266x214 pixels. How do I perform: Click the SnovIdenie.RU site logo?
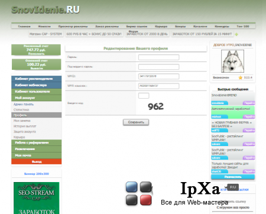pos(46,9)
